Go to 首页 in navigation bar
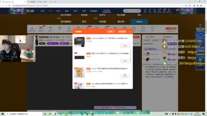Image resolution: width=207 pixels, height=116 pixels. [42, 11]
